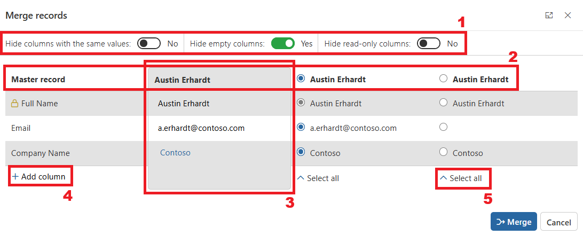The image size is (583, 235).
Task: Click the pop-out dialog icon
Action: click(549, 15)
